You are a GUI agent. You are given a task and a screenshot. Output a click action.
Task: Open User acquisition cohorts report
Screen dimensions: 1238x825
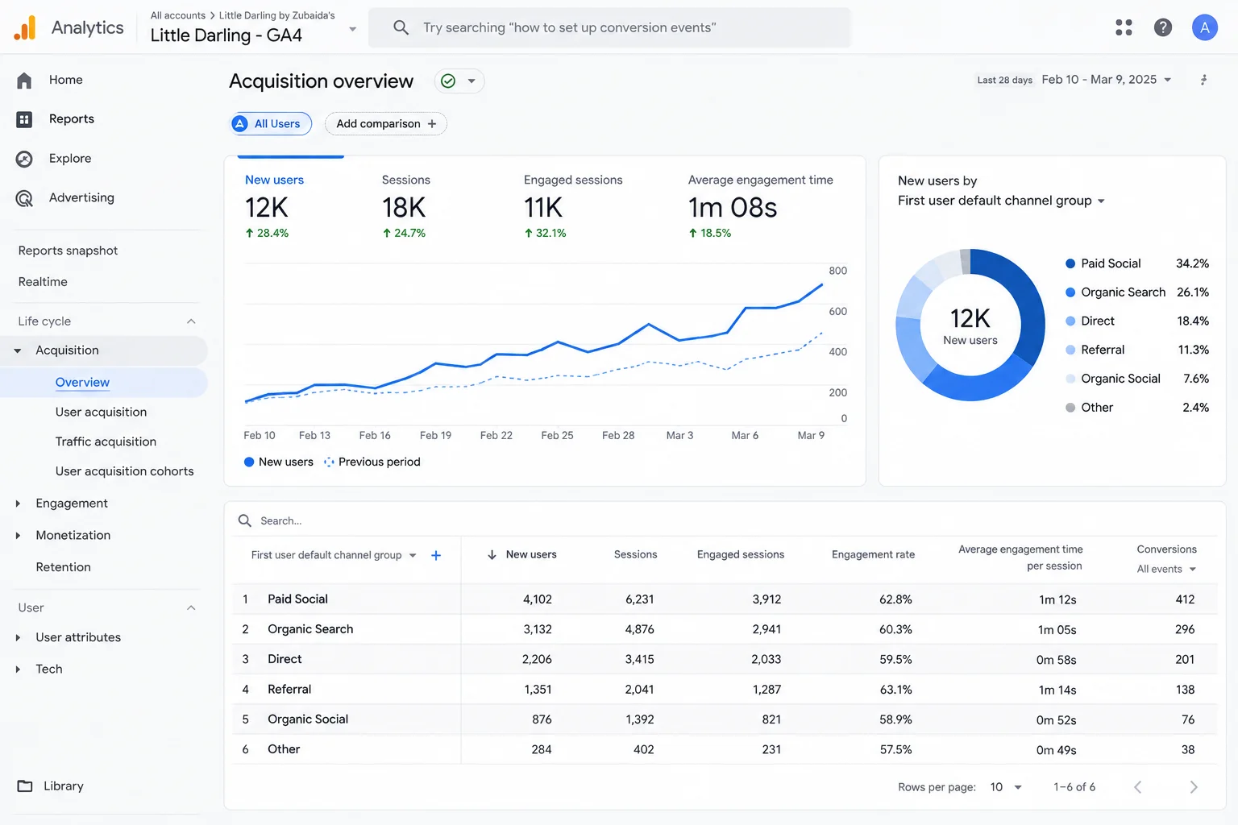point(124,471)
